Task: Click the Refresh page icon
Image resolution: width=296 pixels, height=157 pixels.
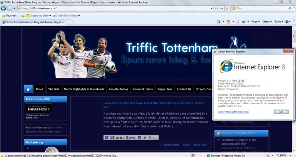Action: [222, 8]
